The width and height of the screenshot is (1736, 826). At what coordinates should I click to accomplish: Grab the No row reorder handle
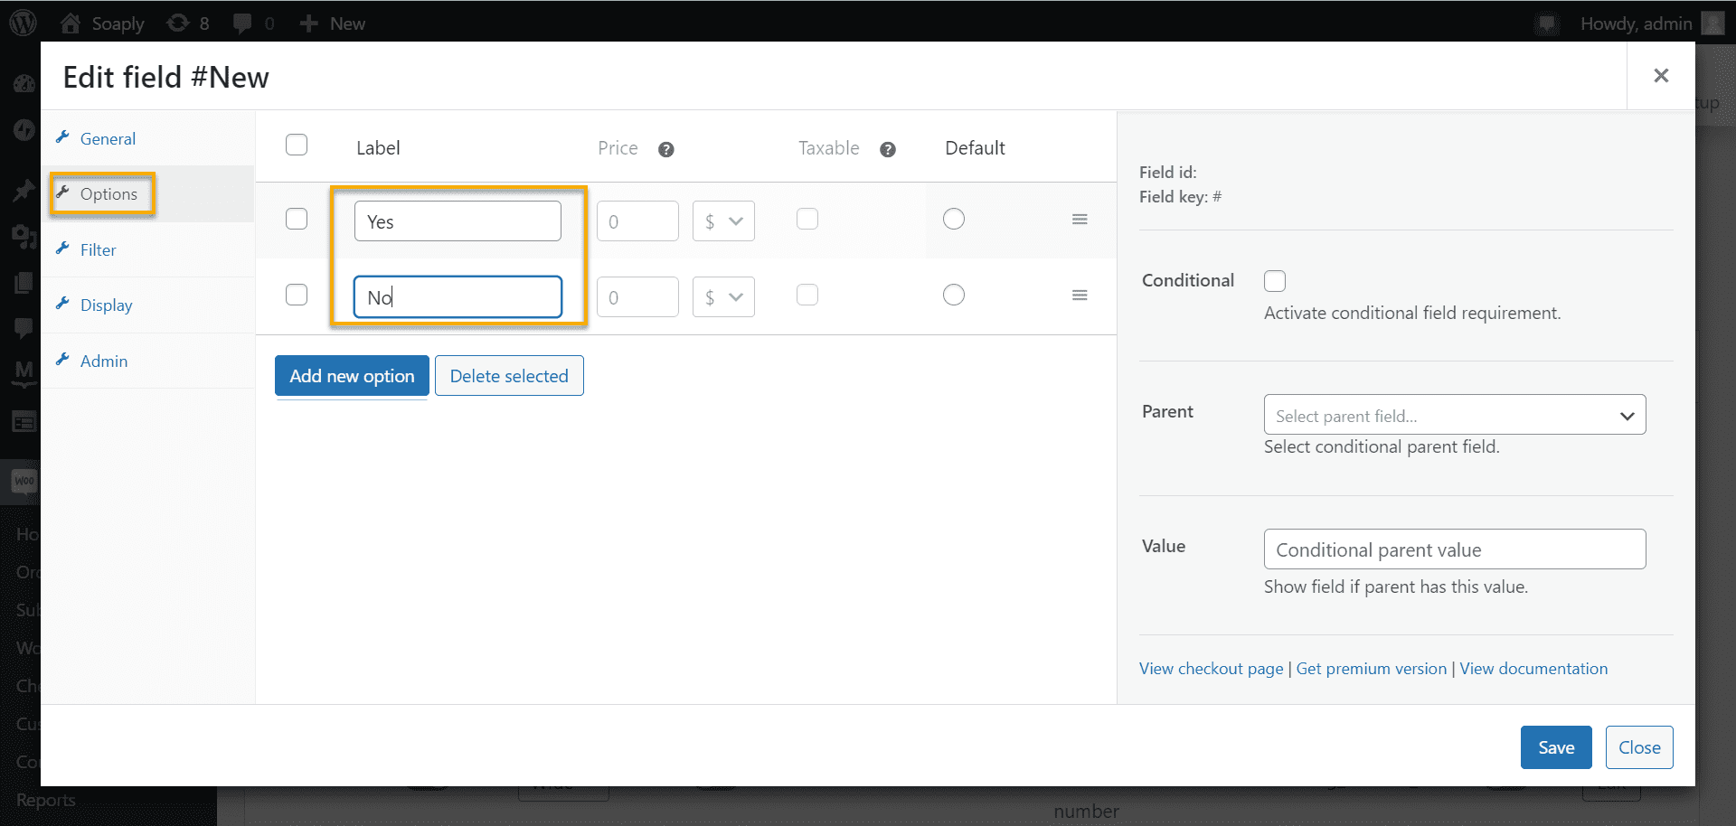coord(1080,296)
